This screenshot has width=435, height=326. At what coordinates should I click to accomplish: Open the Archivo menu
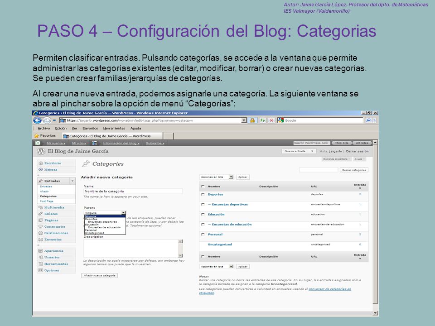tap(44, 128)
